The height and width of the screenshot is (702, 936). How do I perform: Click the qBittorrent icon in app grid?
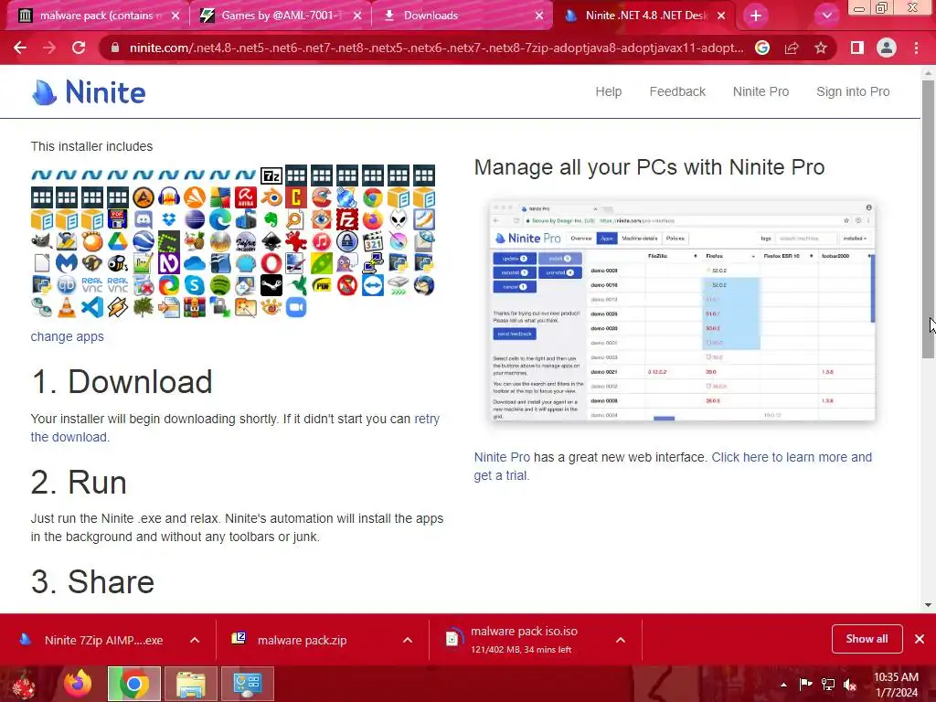coord(67,285)
